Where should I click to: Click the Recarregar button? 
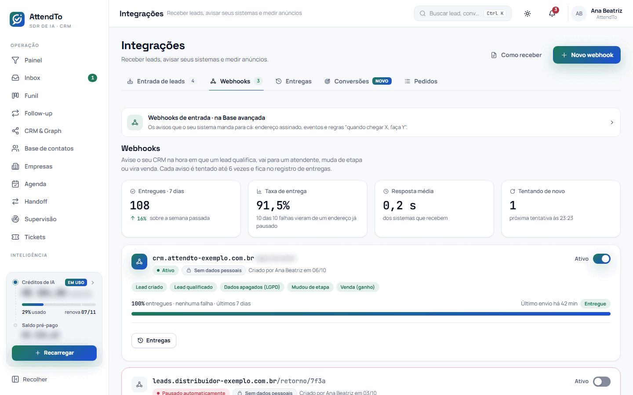(x=54, y=353)
